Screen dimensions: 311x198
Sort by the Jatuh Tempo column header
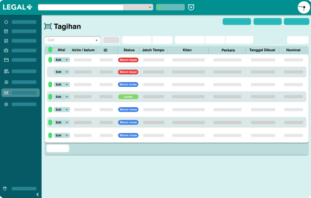coord(153,50)
